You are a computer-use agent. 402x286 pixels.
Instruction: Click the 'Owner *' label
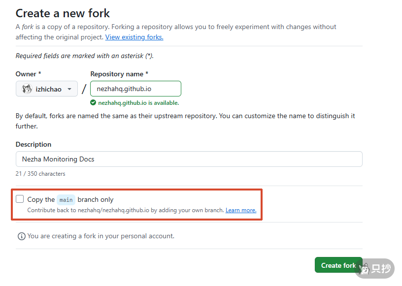(x=28, y=74)
